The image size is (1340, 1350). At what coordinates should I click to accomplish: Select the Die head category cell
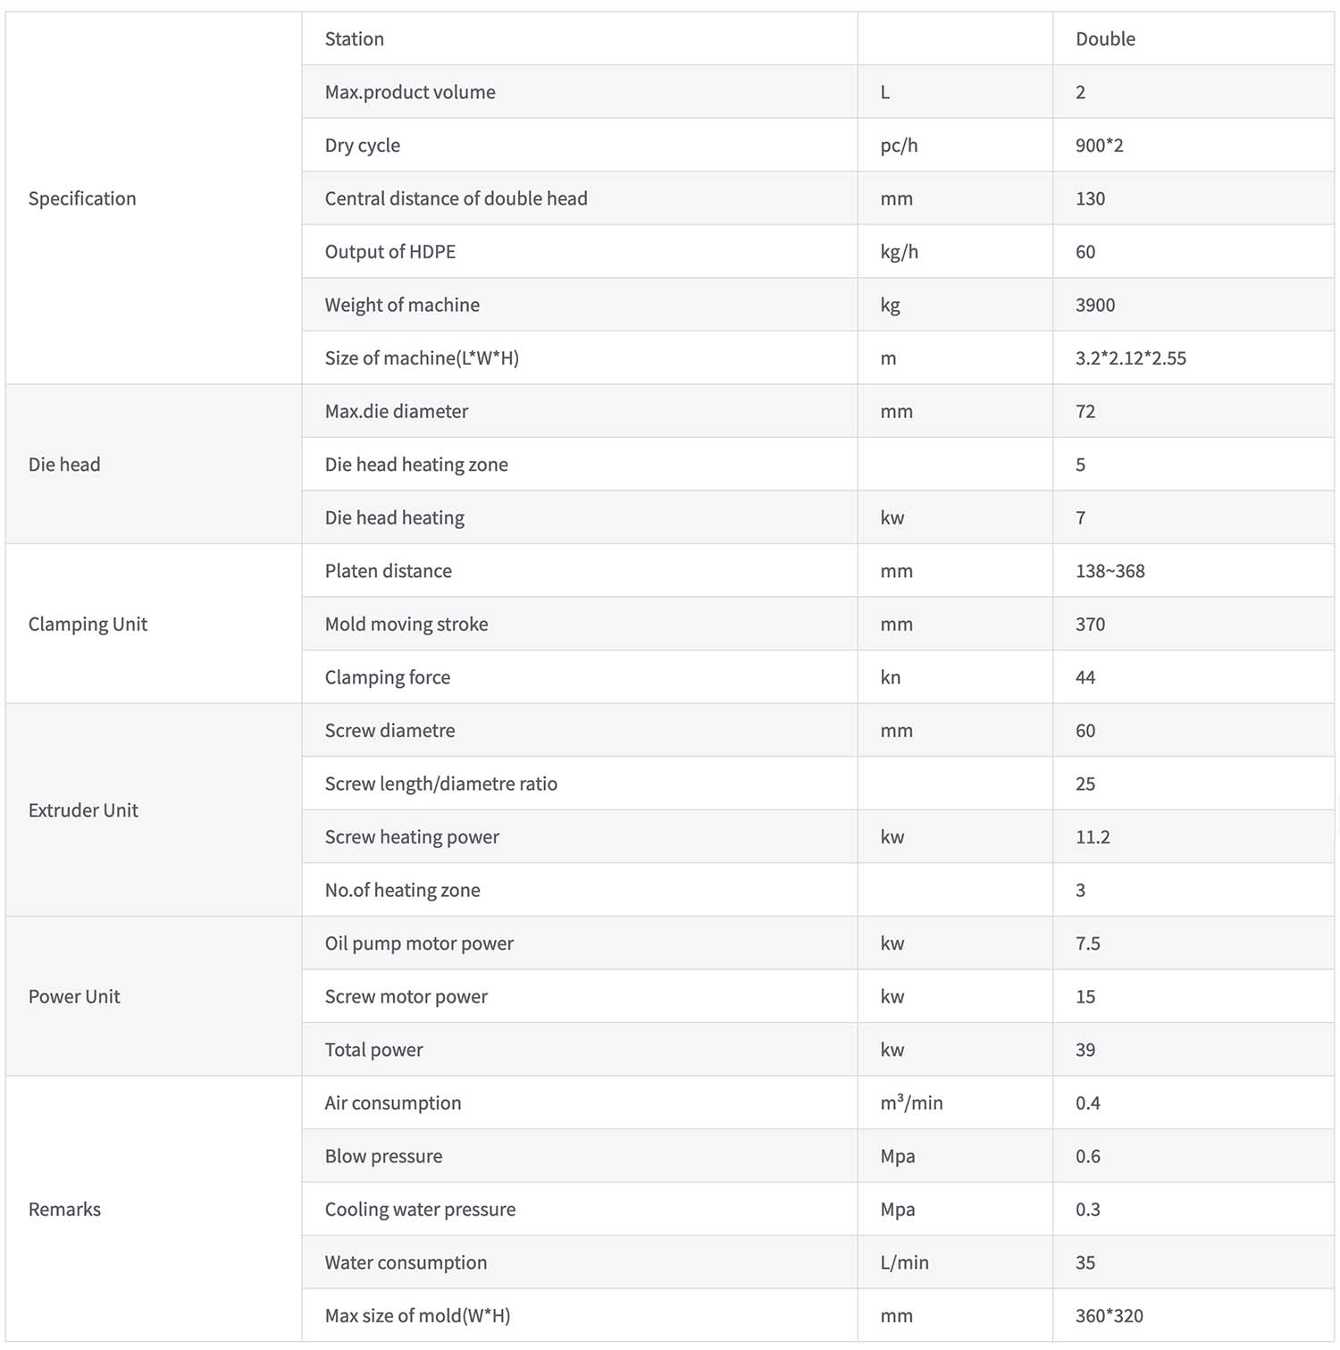click(154, 465)
